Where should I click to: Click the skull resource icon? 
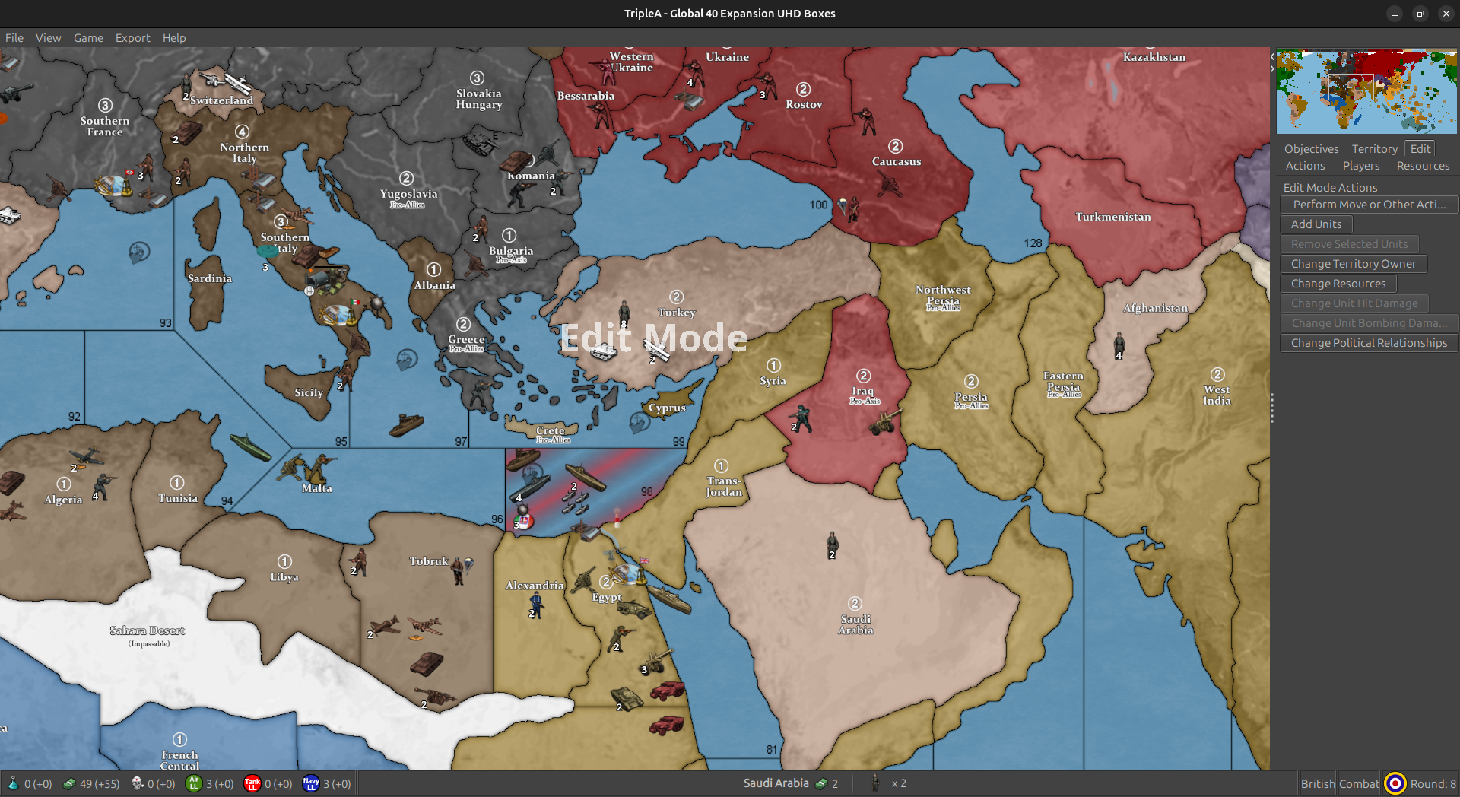pyautogui.click(x=138, y=783)
